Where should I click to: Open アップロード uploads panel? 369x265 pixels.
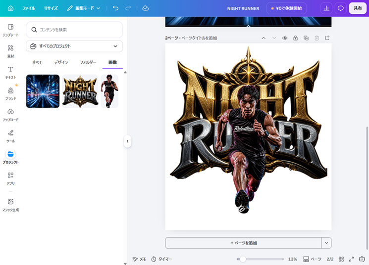(10, 115)
